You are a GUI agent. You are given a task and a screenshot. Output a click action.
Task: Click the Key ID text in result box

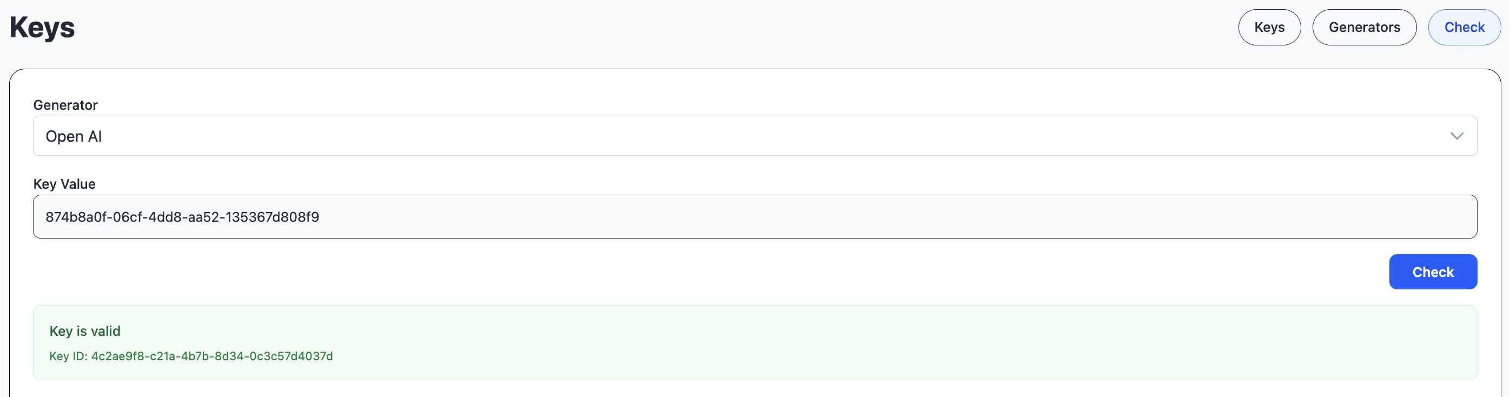coord(190,356)
